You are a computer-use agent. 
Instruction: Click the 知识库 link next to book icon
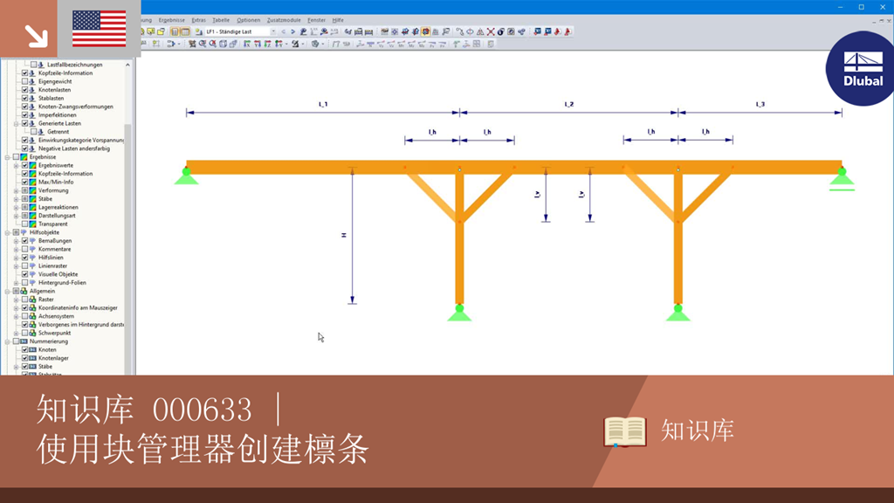(x=698, y=431)
